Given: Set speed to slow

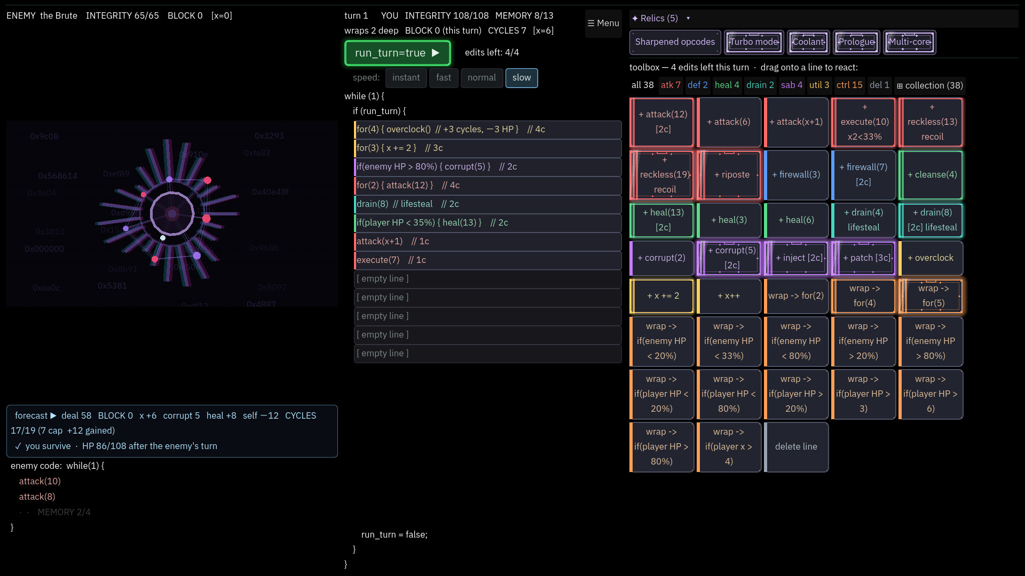Looking at the screenshot, I should (x=522, y=78).
